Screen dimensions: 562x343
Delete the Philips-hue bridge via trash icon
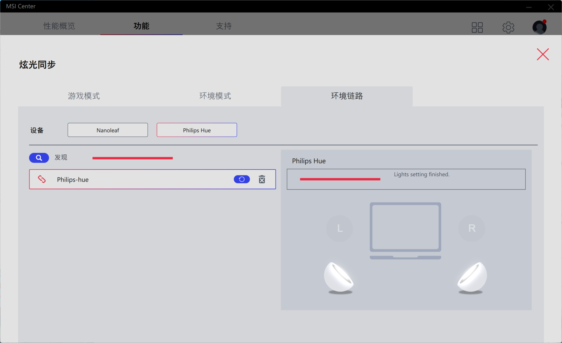262,179
